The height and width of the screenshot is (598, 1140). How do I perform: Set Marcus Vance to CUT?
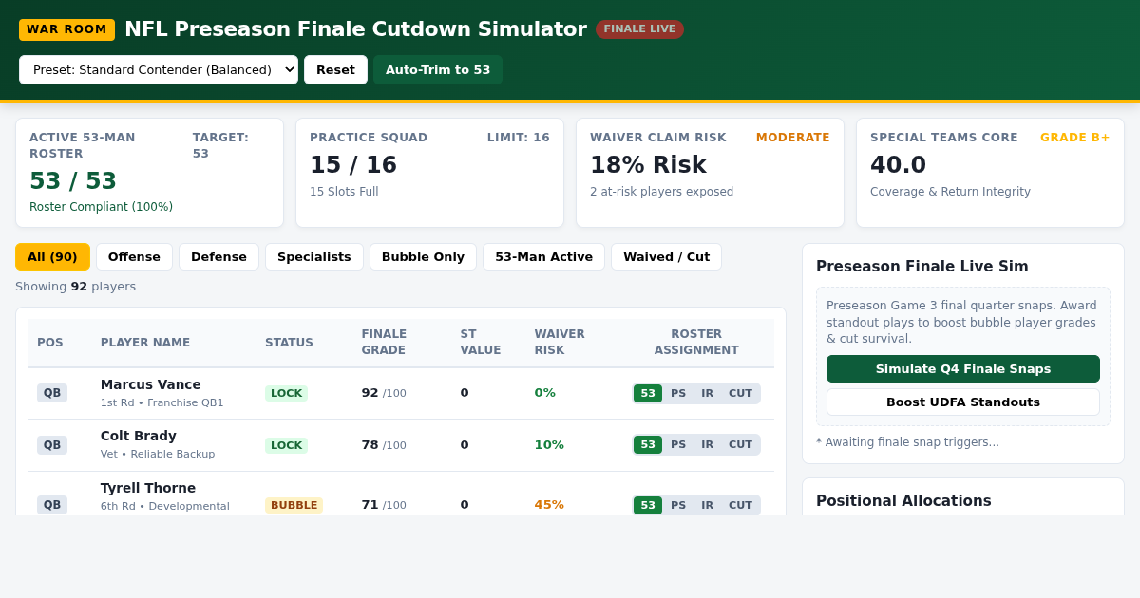click(x=740, y=393)
